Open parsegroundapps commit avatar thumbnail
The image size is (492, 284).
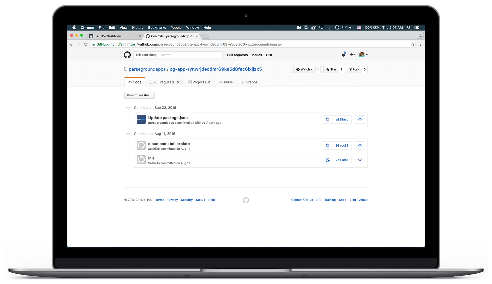click(141, 119)
